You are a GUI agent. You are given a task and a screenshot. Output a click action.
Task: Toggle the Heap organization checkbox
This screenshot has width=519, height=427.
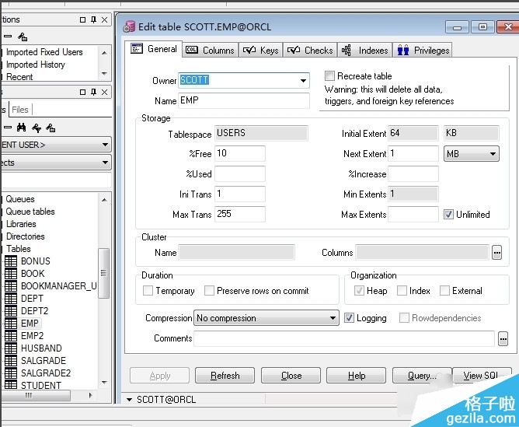(359, 291)
